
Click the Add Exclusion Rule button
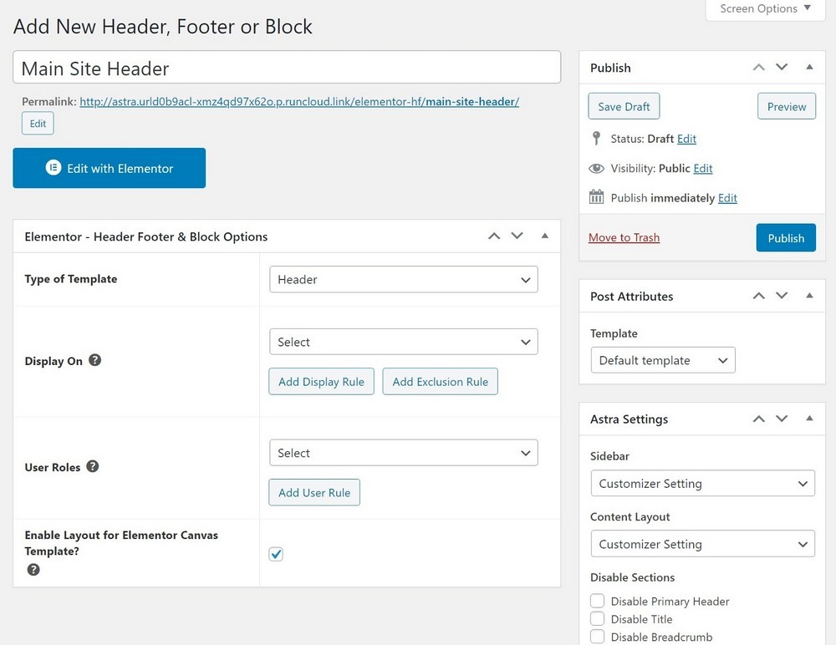[x=440, y=382]
